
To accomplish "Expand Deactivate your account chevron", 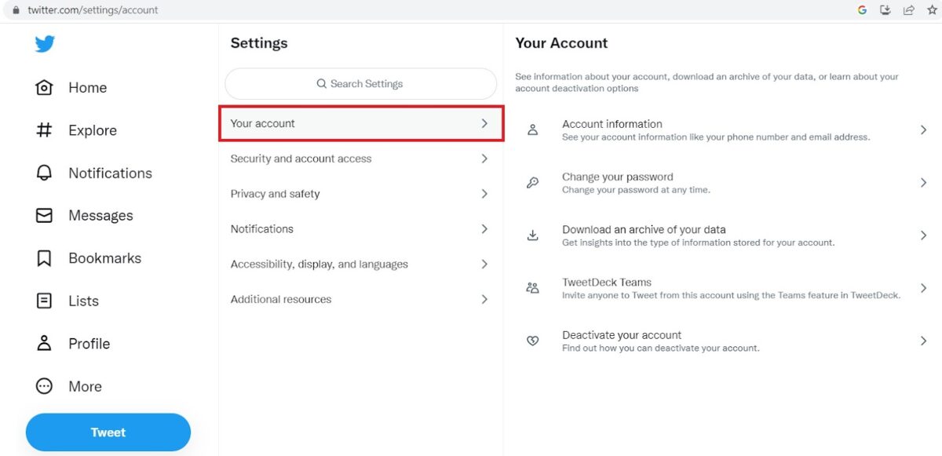I will 923,341.
